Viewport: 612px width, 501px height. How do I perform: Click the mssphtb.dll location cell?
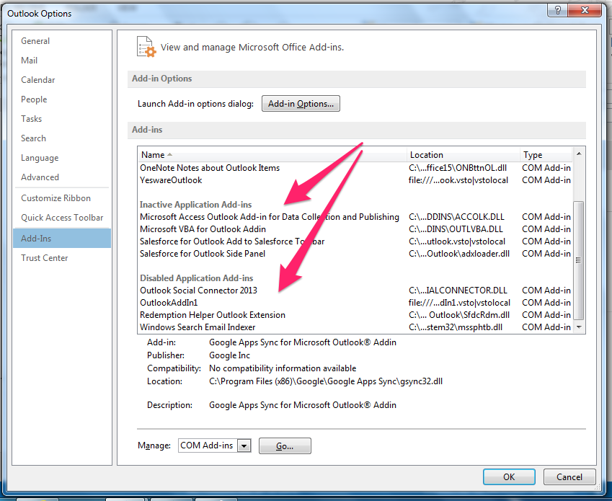click(x=456, y=327)
